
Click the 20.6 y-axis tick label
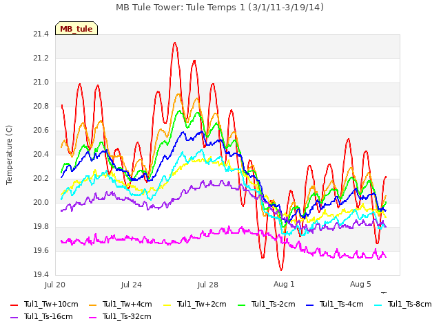click(41, 131)
